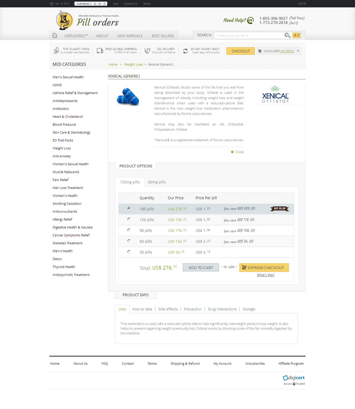Open the top bar Terms link
This screenshot has width=355, height=409.
coord(147,4)
